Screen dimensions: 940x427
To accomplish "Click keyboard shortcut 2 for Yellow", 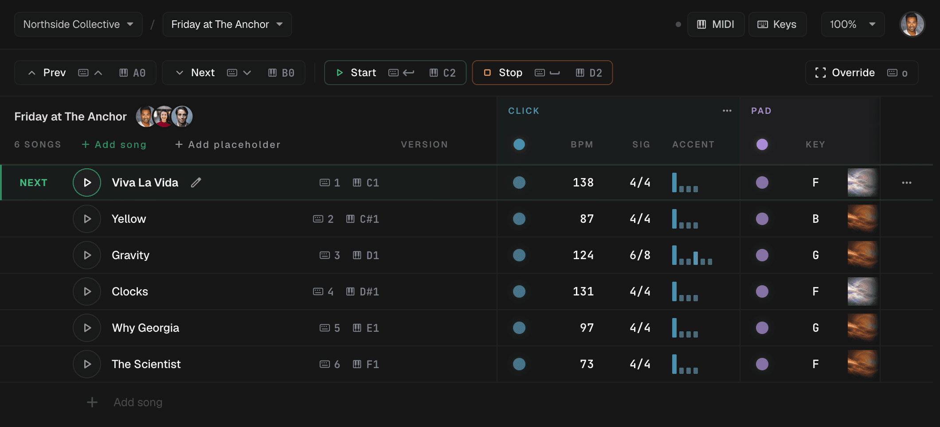I will pyautogui.click(x=323, y=219).
